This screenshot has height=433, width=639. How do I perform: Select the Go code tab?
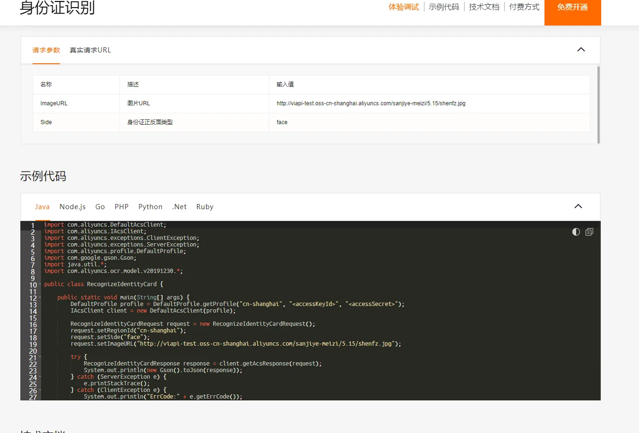coord(100,207)
